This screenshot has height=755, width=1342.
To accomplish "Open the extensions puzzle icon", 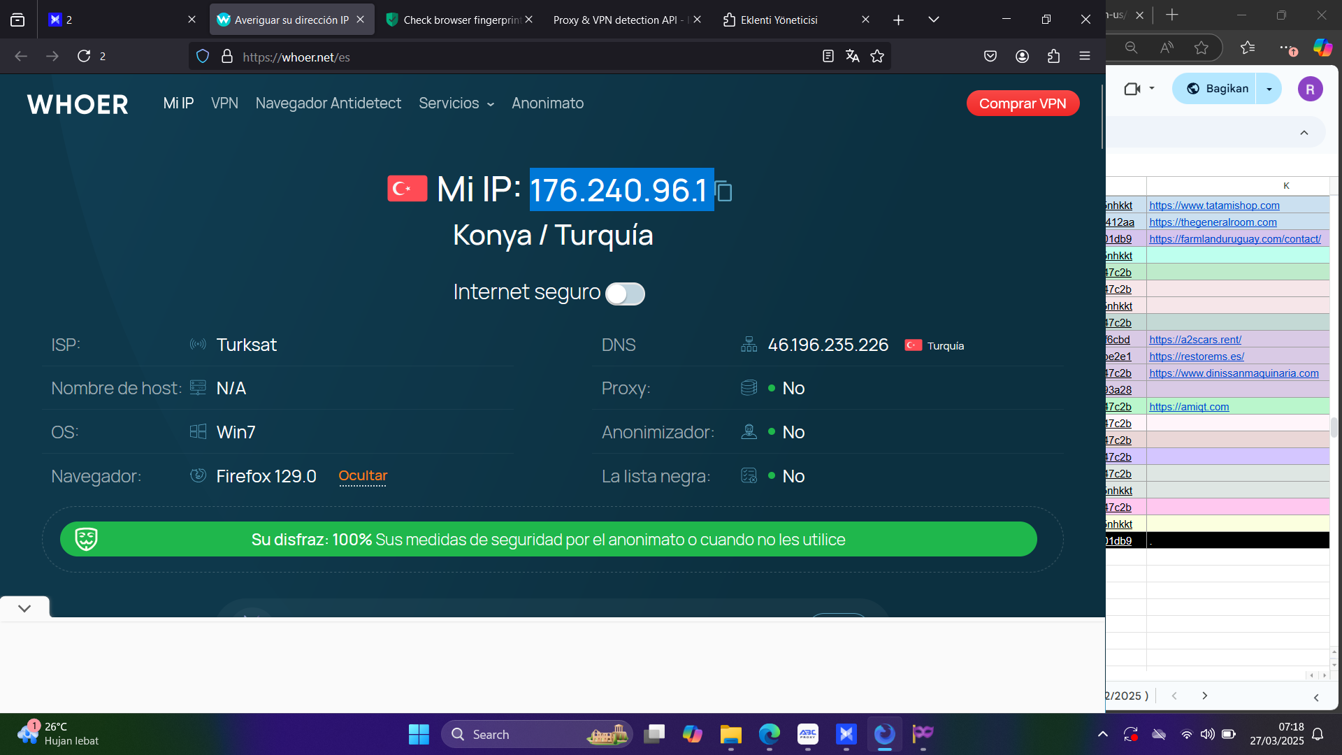I will pos(1053,57).
